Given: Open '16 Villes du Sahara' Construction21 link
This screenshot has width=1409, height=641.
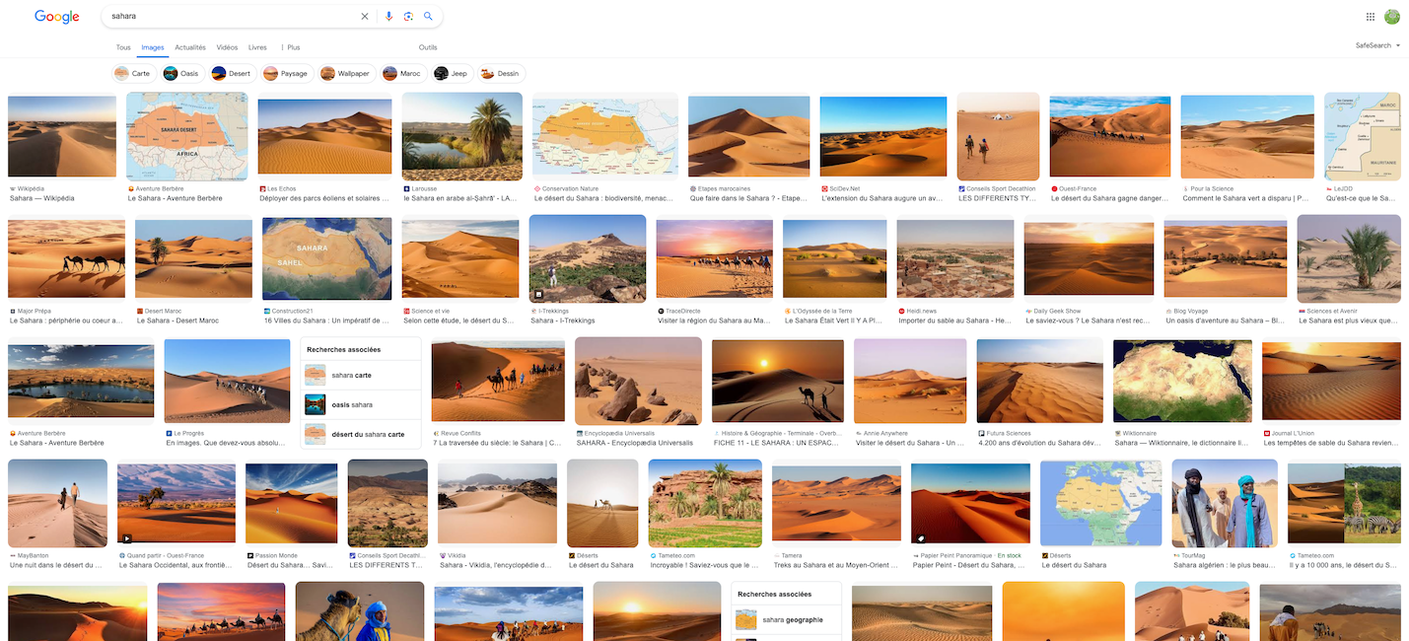Looking at the screenshot, I should click(x=327, y=320).
